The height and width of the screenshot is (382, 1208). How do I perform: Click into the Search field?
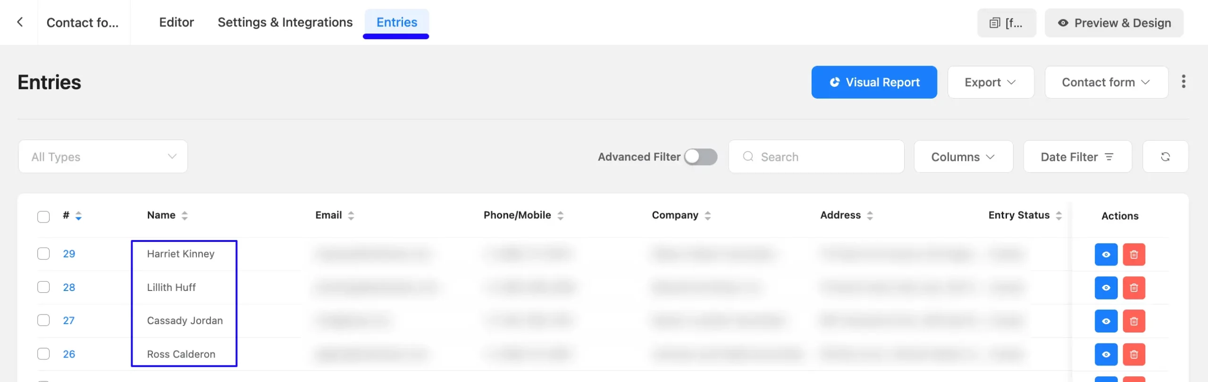pos(816,157)
